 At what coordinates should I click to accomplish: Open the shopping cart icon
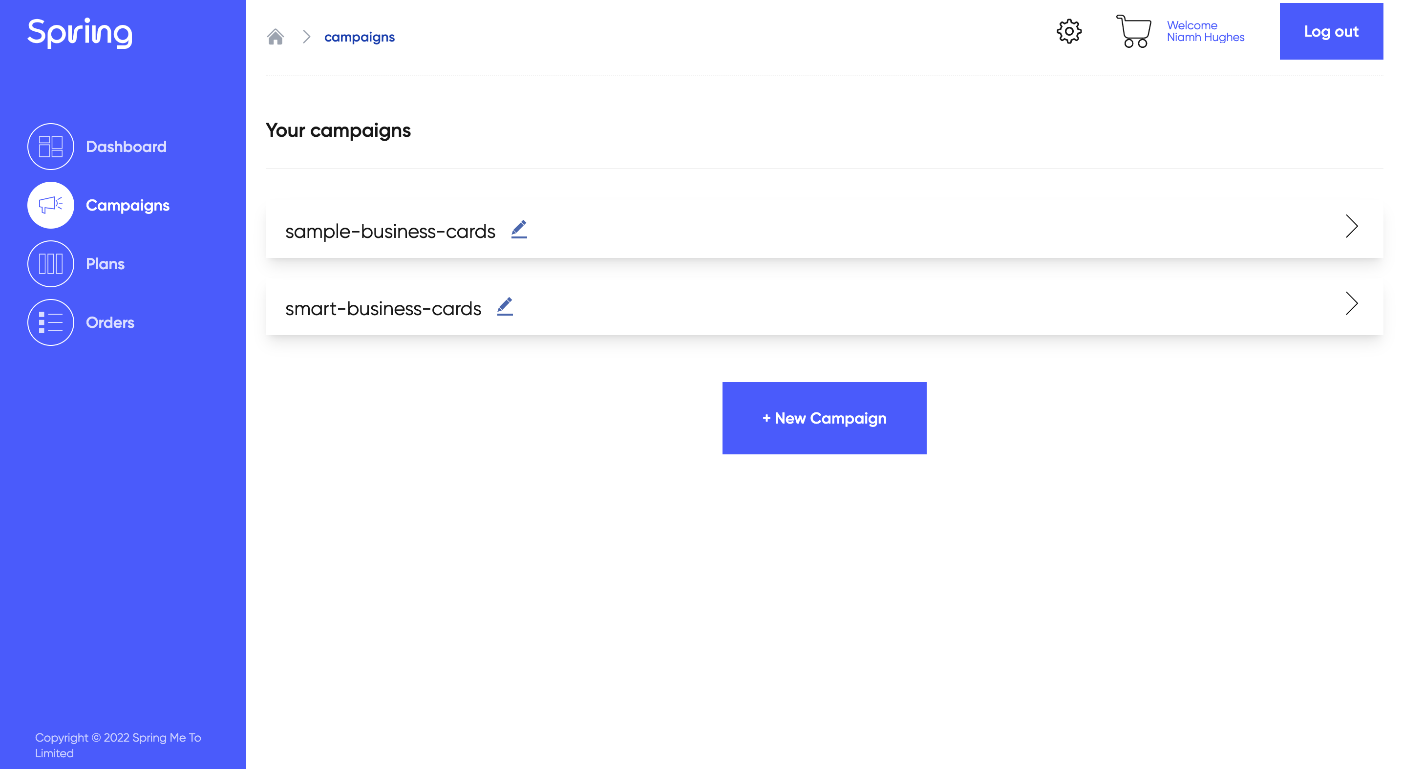[x=1133, y=31]
